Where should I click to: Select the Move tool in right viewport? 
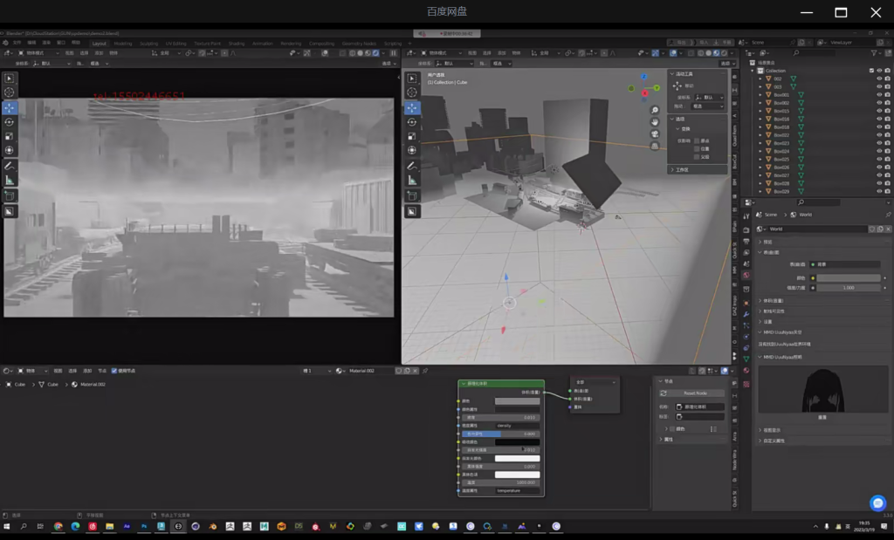tap(412, 107)
